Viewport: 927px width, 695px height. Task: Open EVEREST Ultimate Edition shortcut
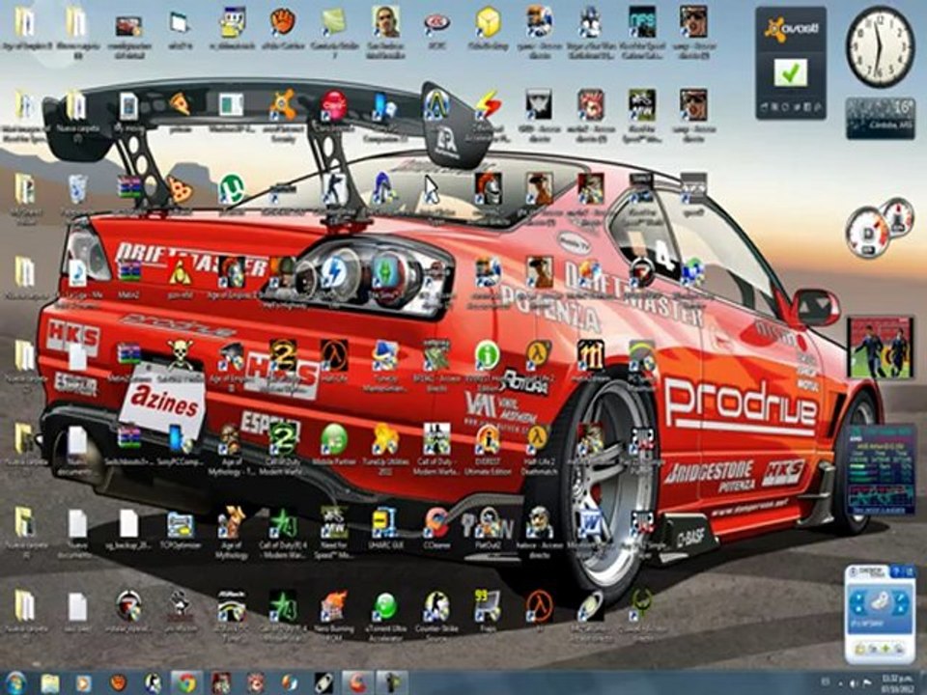(488, 438)
